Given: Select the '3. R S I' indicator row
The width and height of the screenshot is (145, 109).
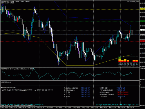Looking at the screenshot, I should coord(77,92).
